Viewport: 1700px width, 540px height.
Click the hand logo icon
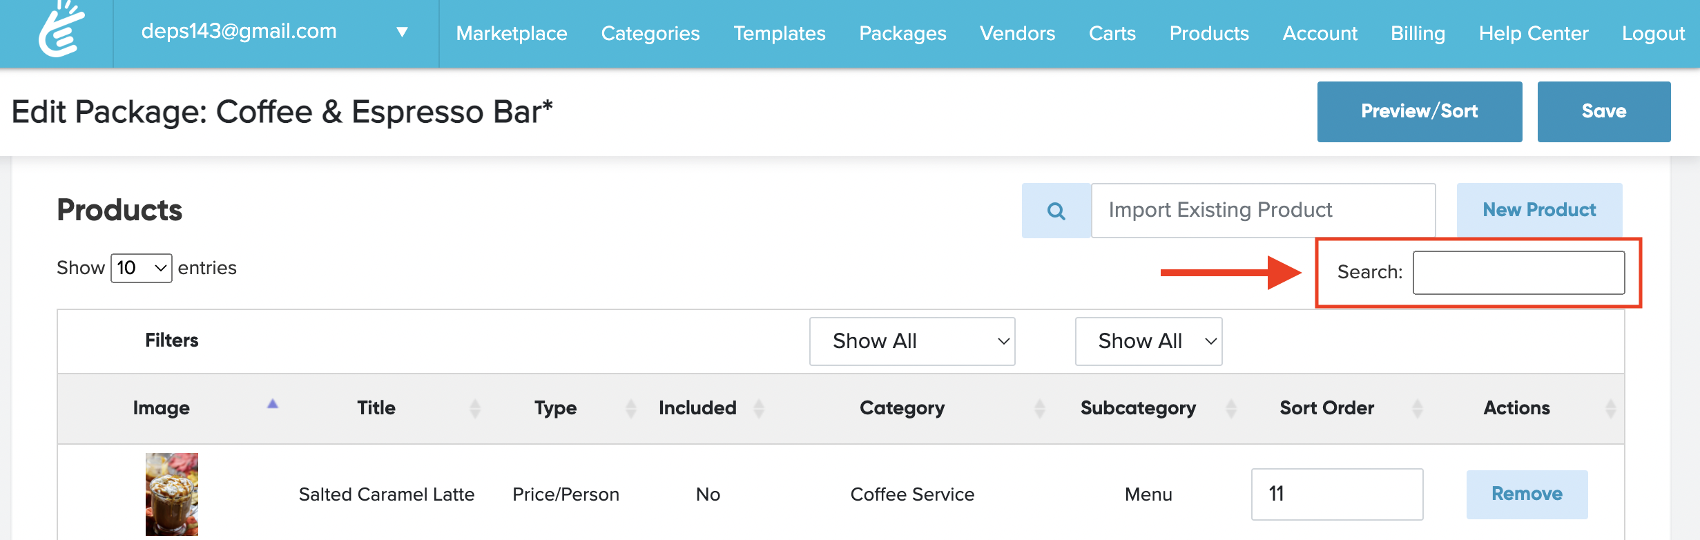61,31
